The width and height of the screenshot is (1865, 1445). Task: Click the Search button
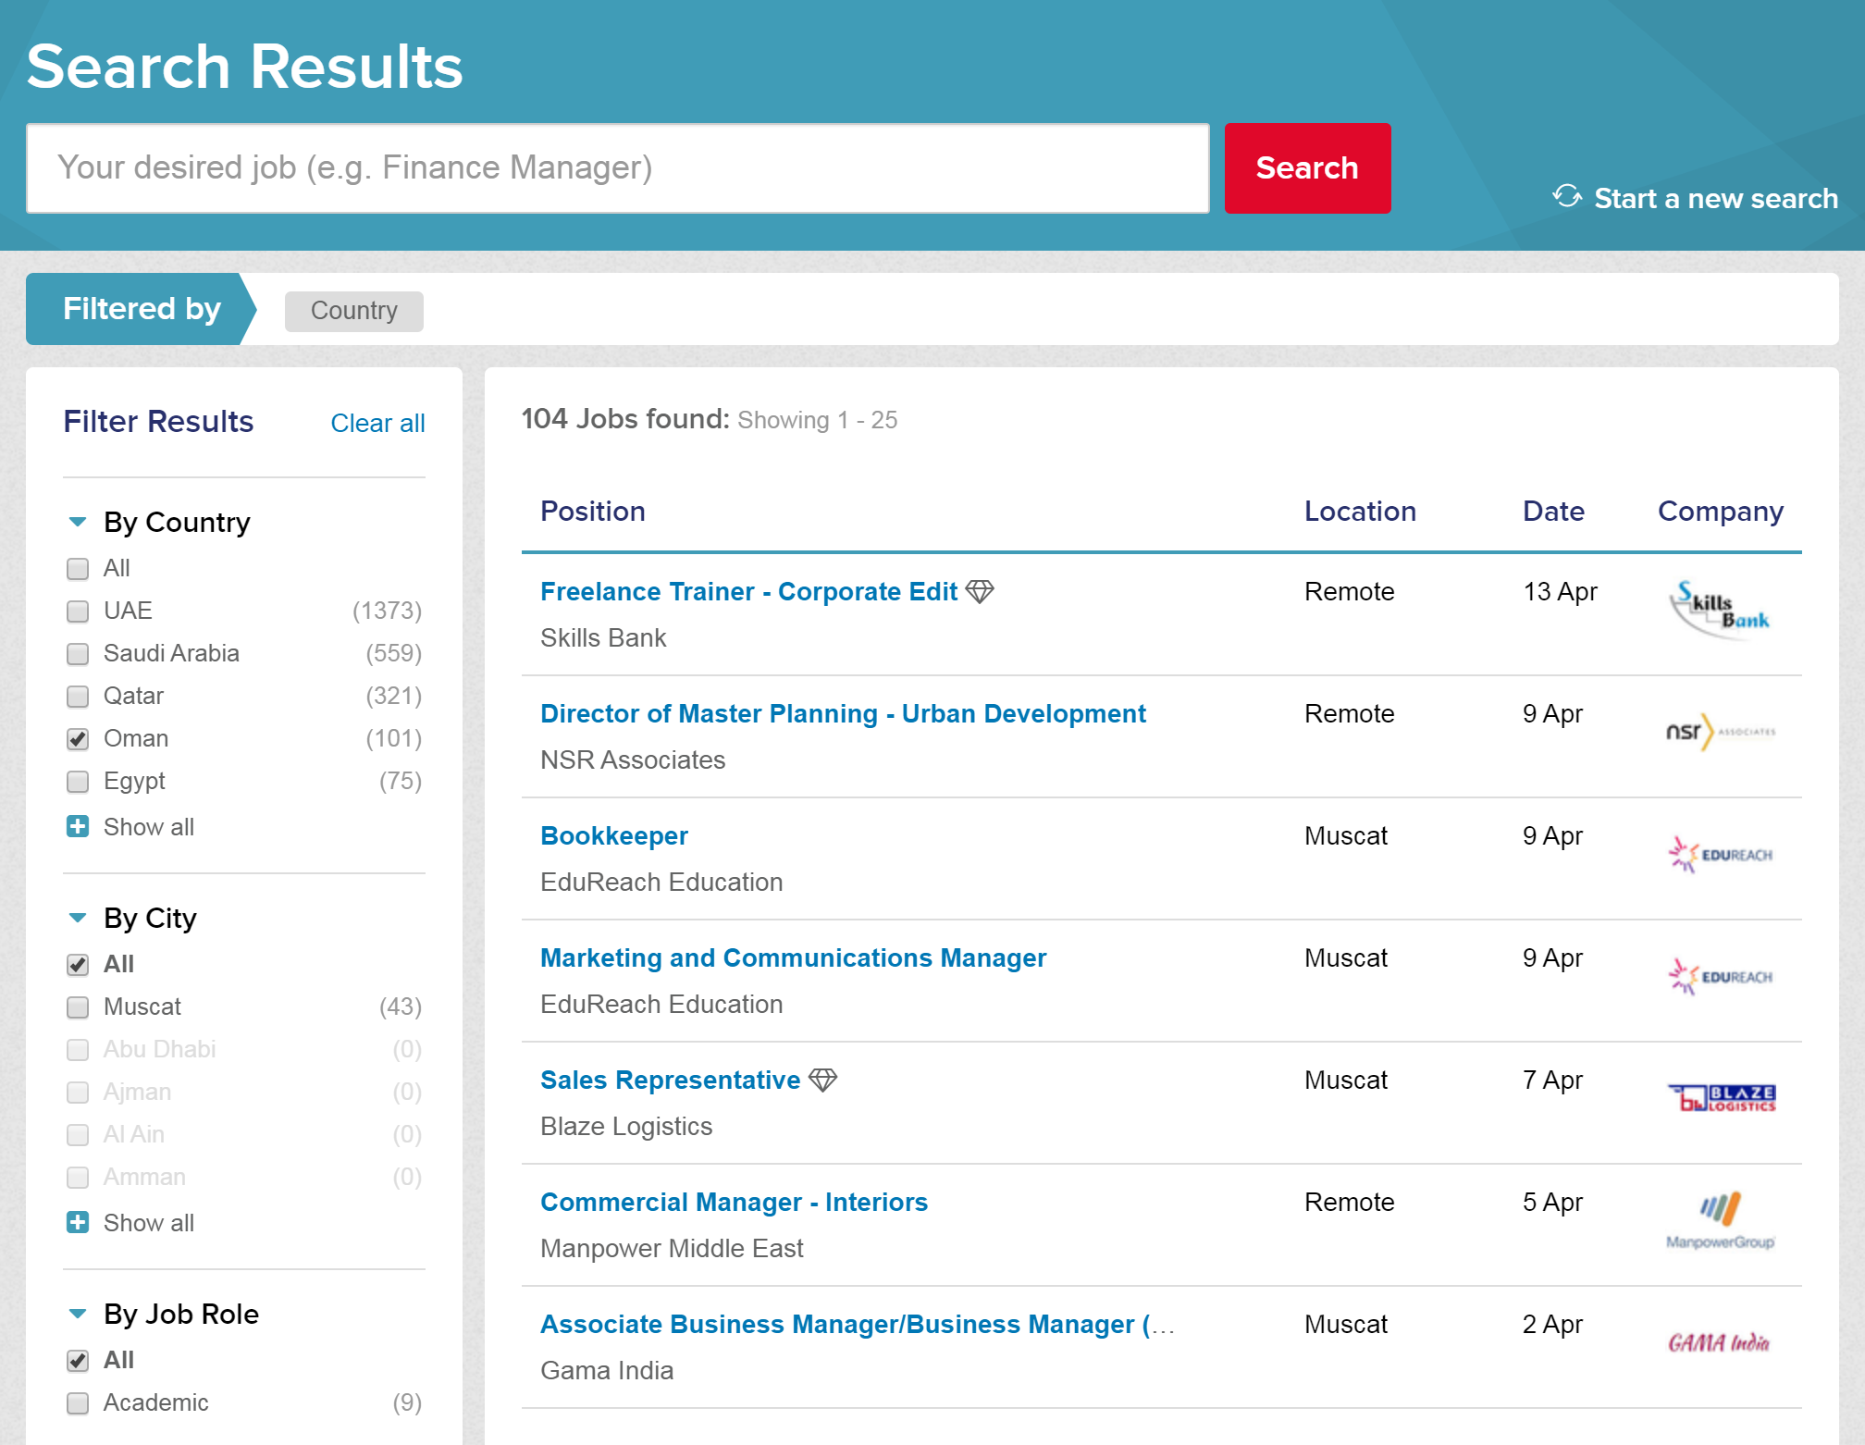click(x=1308, y=168)
